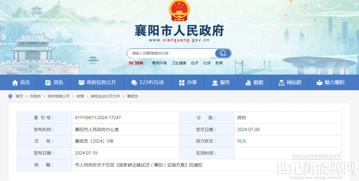Click the home icon beside 首页
The image size is (359, 181).
tap(15, 83)
